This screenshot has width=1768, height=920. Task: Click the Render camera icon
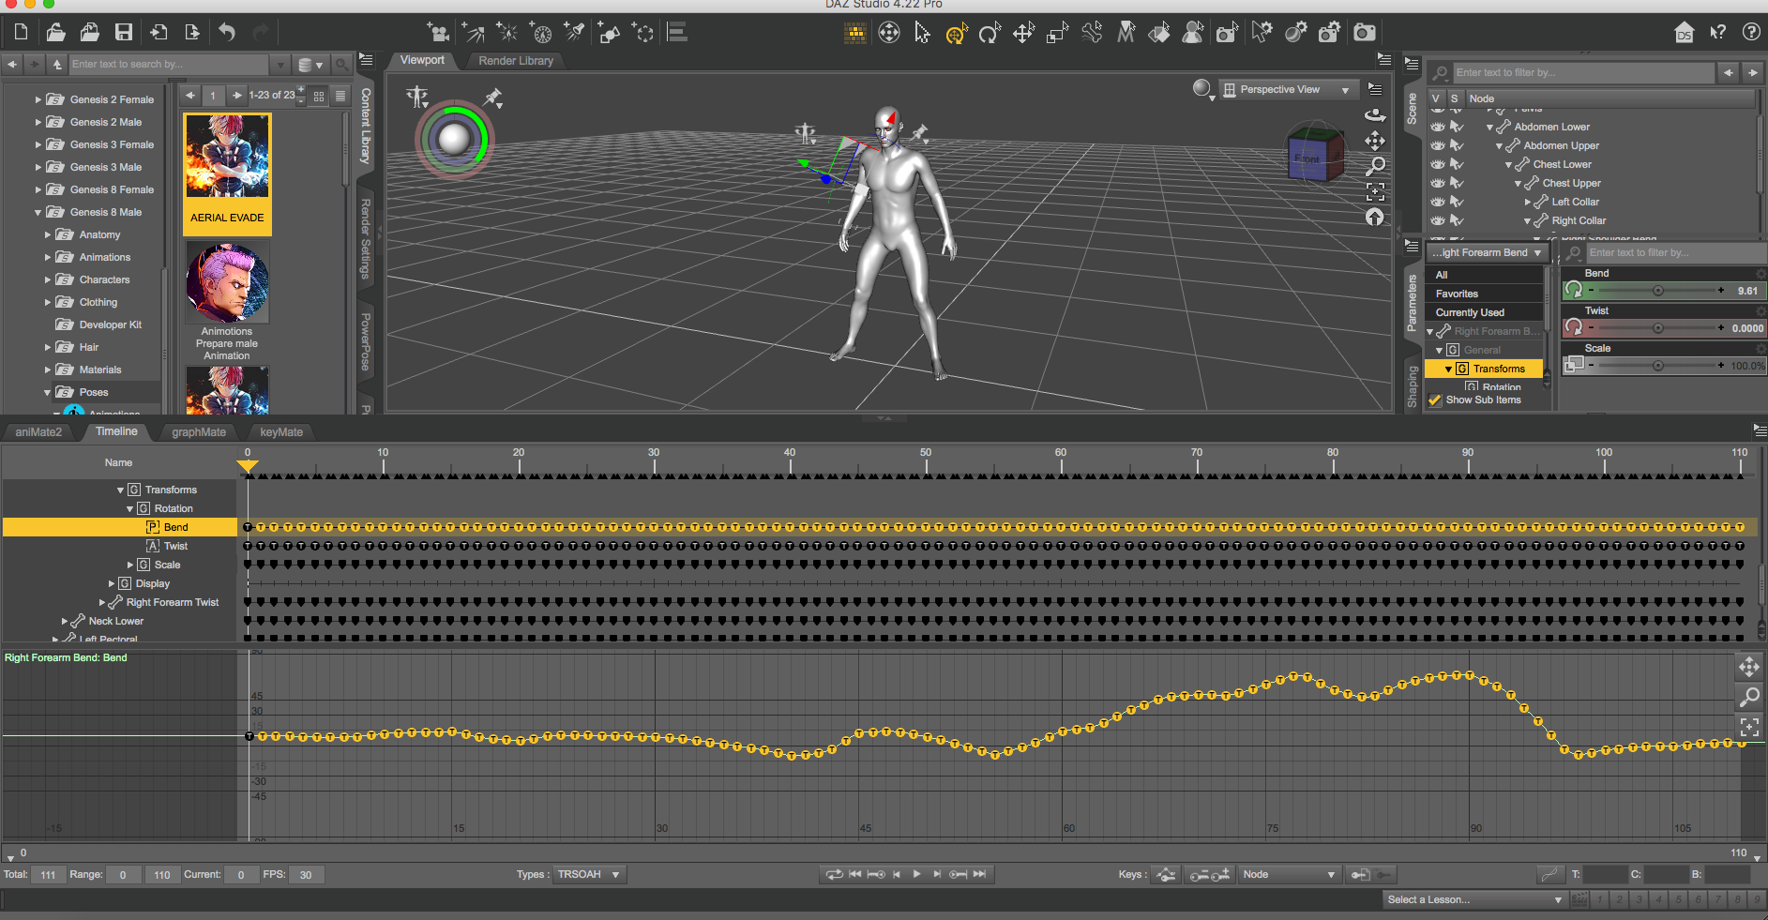[x=1365, y=33]
